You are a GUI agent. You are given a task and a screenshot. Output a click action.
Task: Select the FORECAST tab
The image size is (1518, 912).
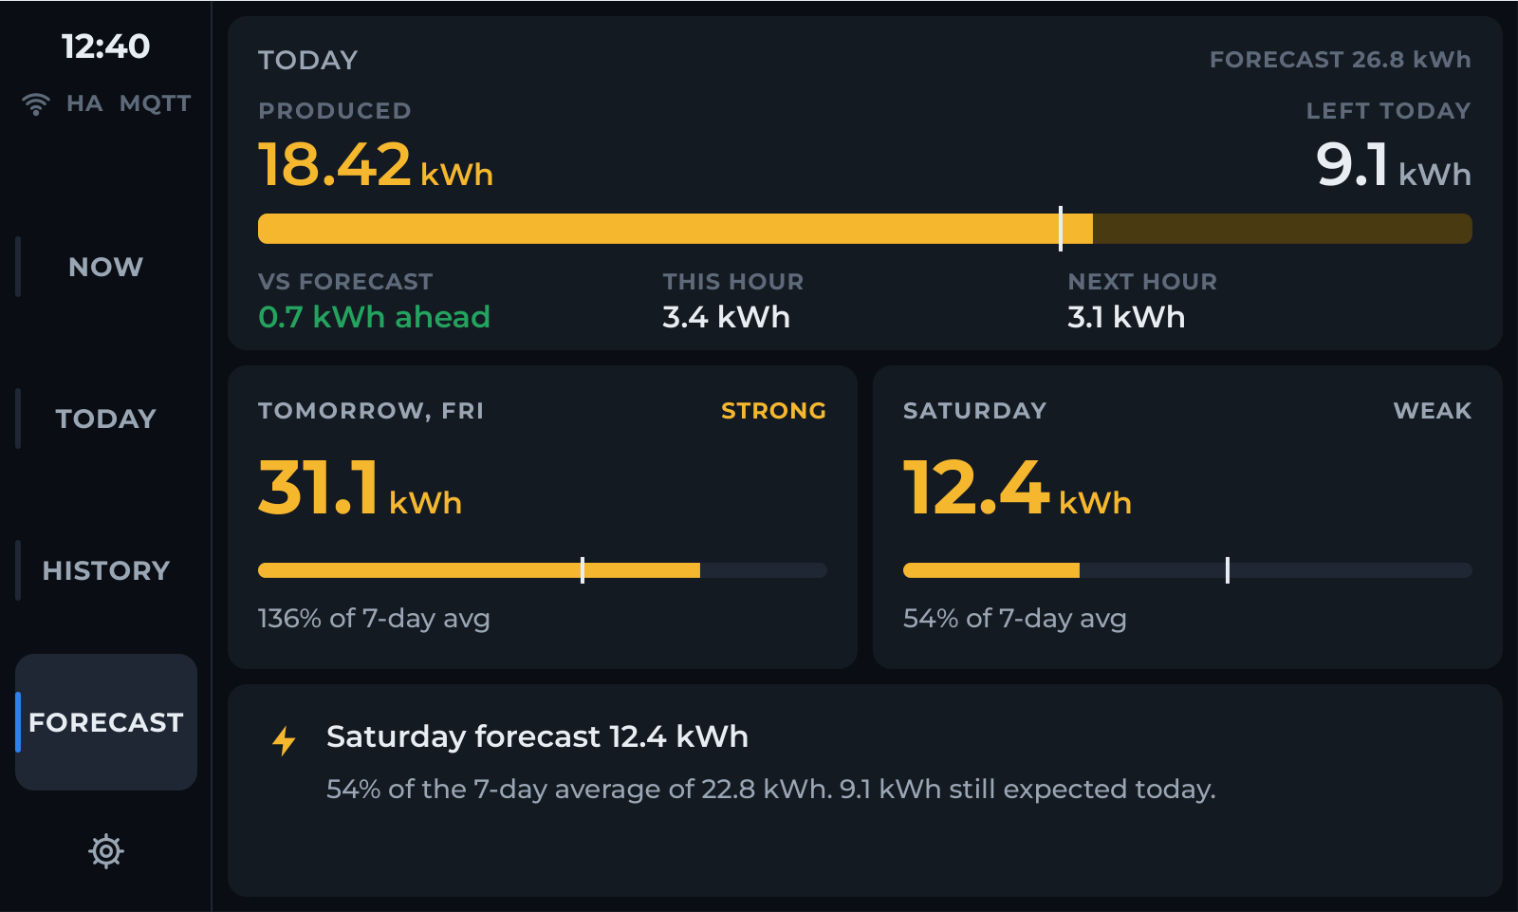click(x=106, y=722)
